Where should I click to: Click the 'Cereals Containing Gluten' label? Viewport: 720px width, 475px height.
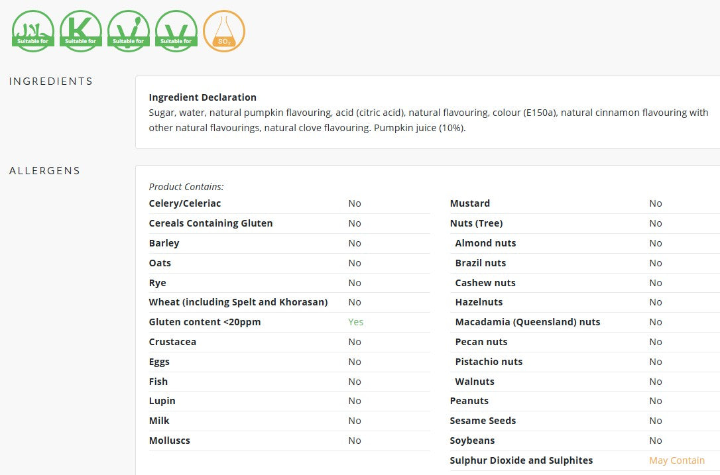(x=211, y=223)
